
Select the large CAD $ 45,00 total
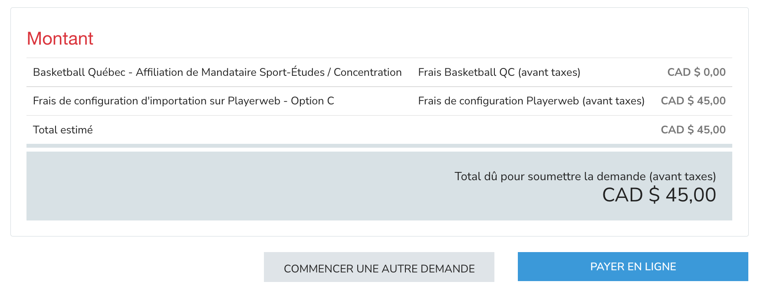[659, 195]
